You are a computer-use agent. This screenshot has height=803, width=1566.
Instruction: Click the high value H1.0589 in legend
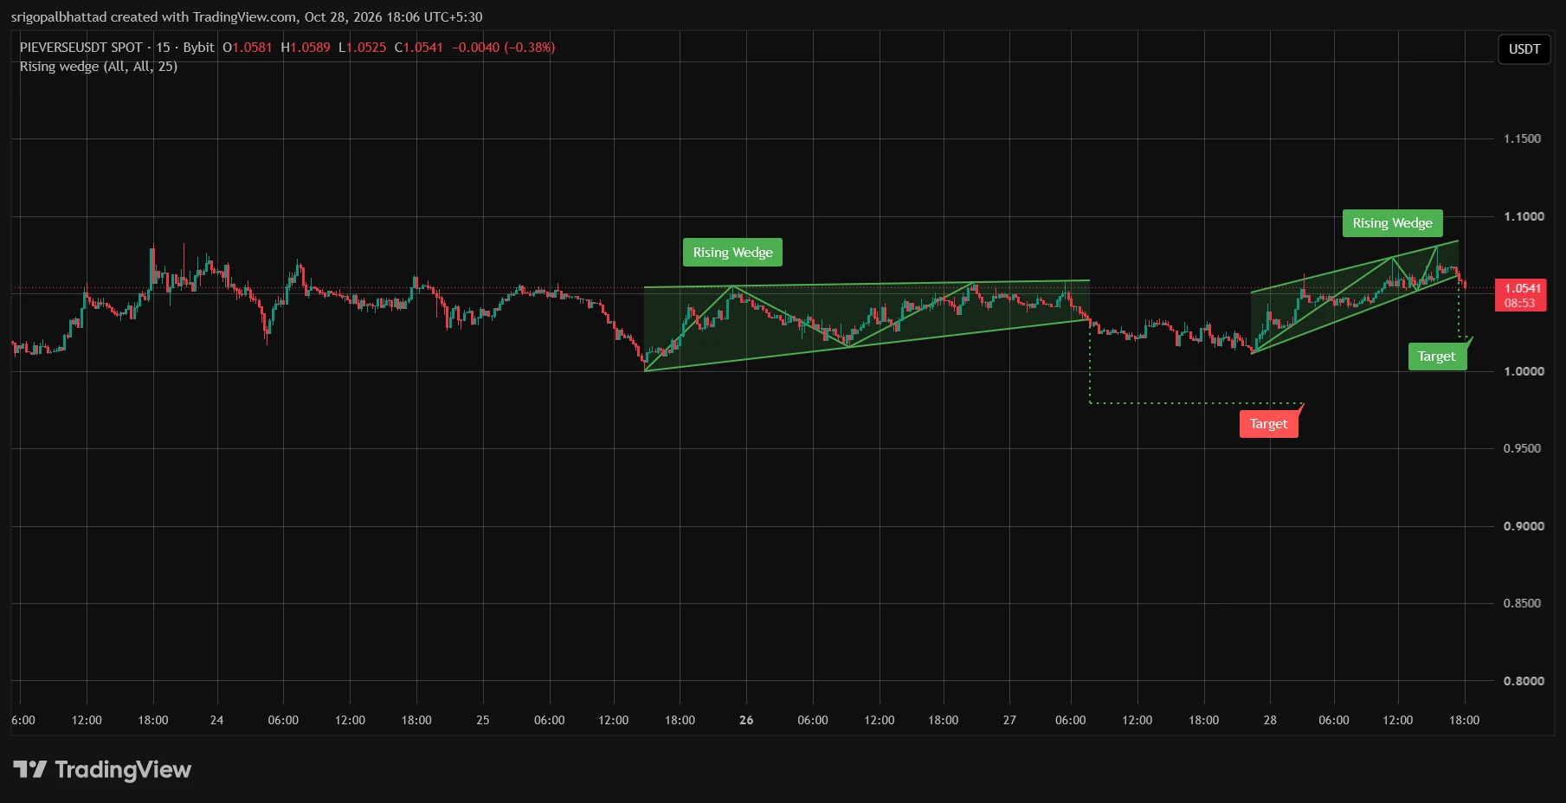306,48
